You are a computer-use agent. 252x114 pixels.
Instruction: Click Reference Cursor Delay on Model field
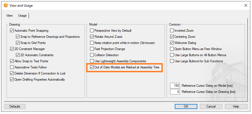coord(175,86)
